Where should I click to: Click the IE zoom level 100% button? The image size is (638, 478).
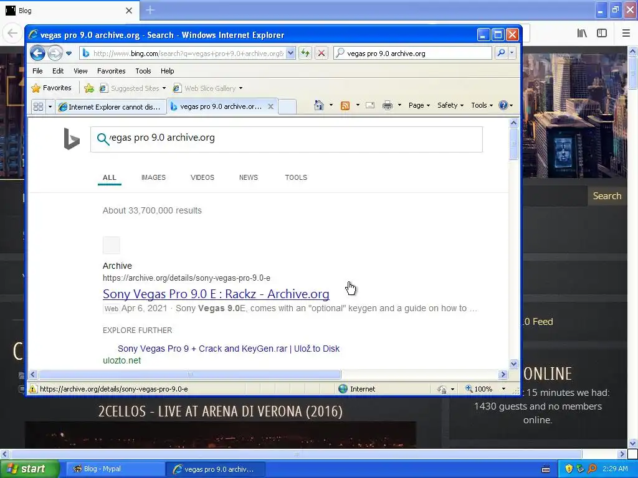click(479, 389)
